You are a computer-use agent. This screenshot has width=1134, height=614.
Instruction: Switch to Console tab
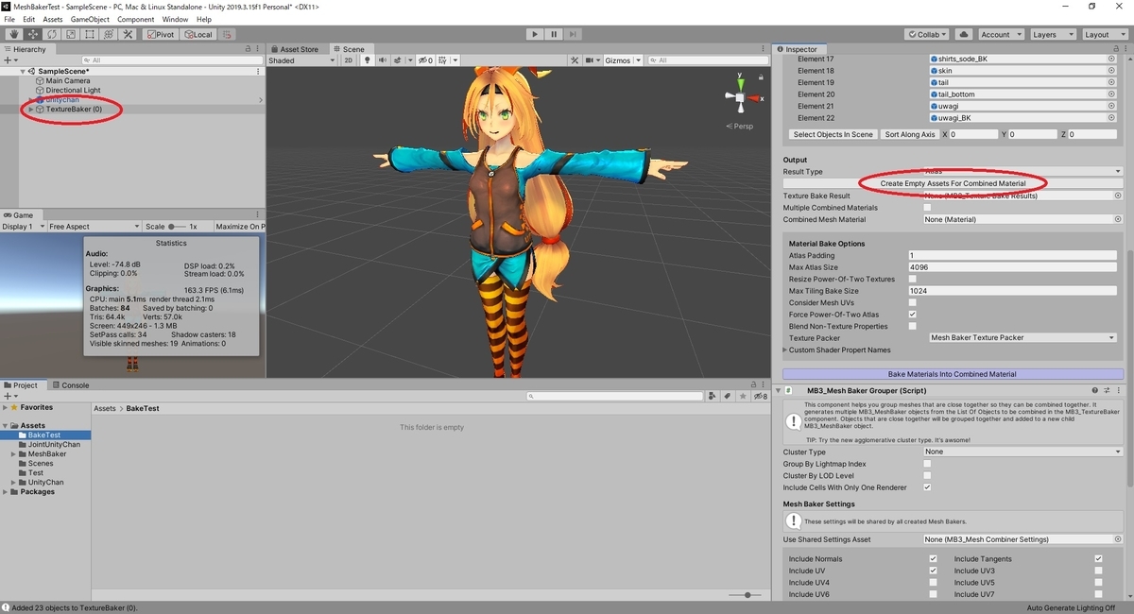point(71,385)
